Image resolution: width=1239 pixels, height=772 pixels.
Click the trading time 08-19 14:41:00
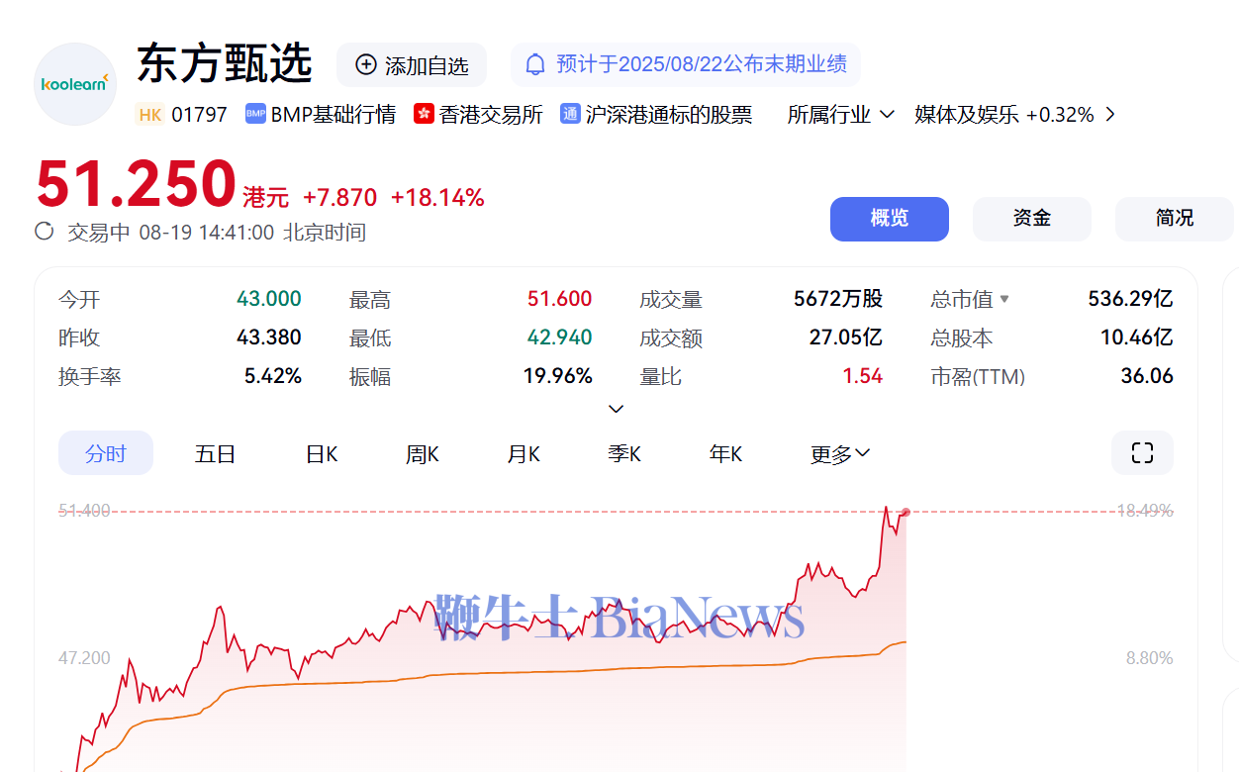[207, 233]
